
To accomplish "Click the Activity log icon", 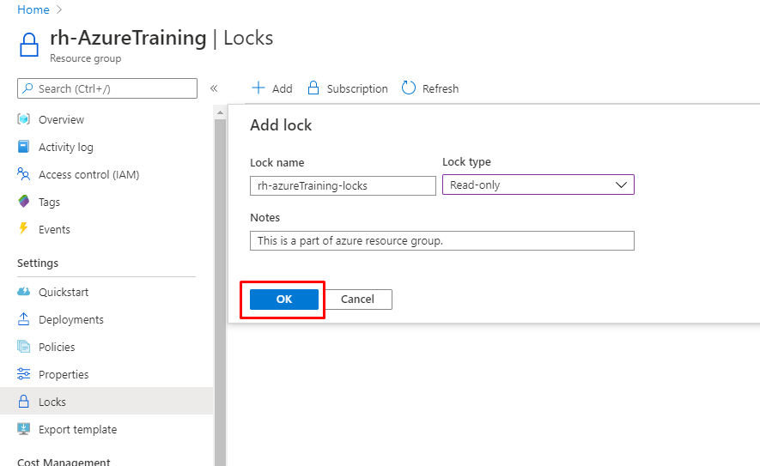I will 23,147.
